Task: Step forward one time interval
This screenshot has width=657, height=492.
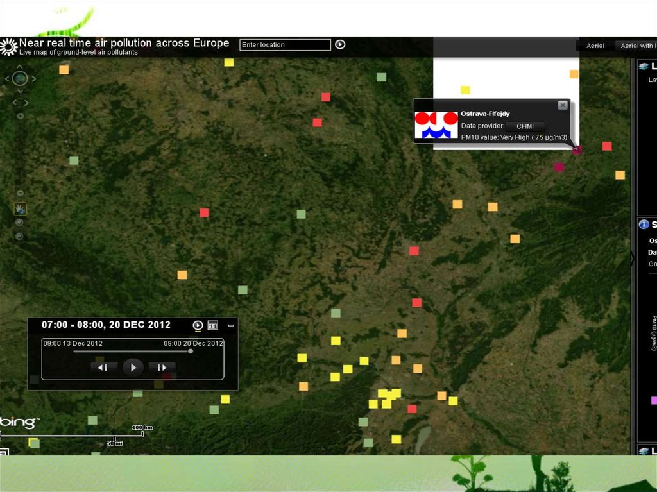Action: pos(162,368)
